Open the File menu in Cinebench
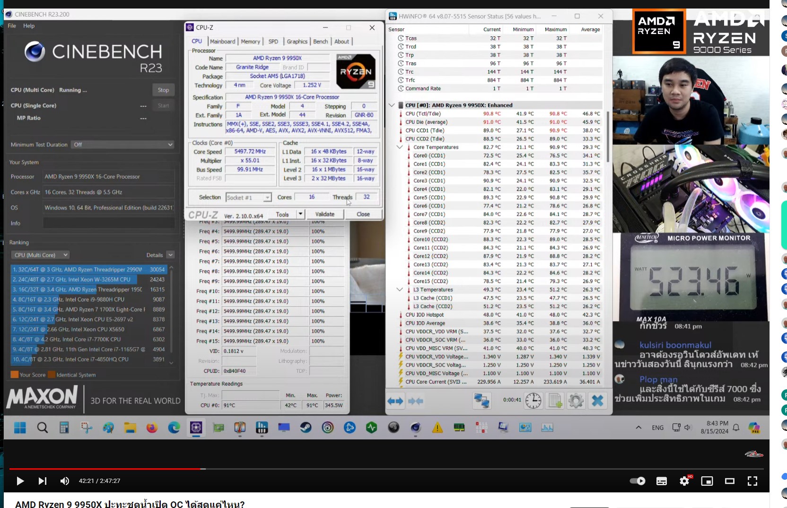This screenshot has width=787, height=508. [x=12, y=26]
